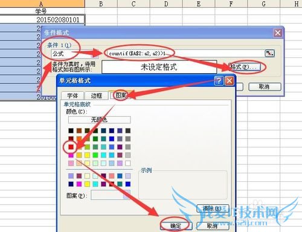
Task: Click the 未设定格式 preview box
Action: (159, 67)
